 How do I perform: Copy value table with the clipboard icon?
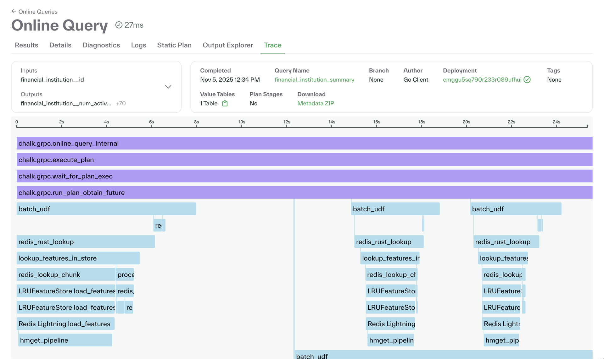click(x=225, y=103)
